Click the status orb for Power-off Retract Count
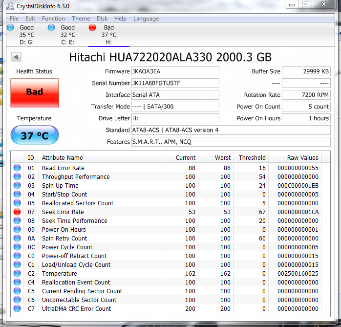The width and height of the screenshot is (341, 327). point(17,256)
